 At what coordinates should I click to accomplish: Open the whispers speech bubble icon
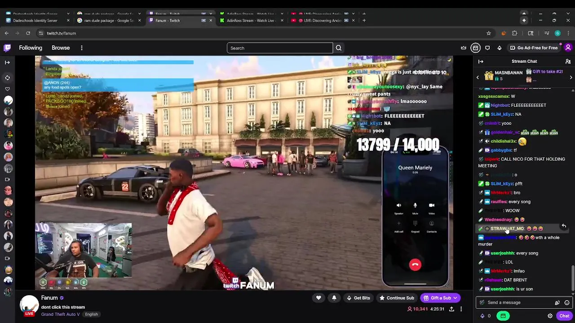click(x=487, y=48)
